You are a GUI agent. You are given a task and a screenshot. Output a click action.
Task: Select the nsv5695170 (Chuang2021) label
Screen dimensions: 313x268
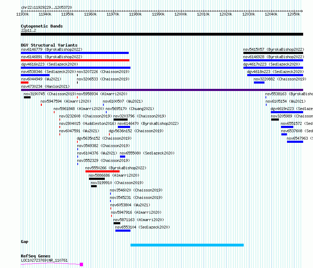(x=130, y=109)
